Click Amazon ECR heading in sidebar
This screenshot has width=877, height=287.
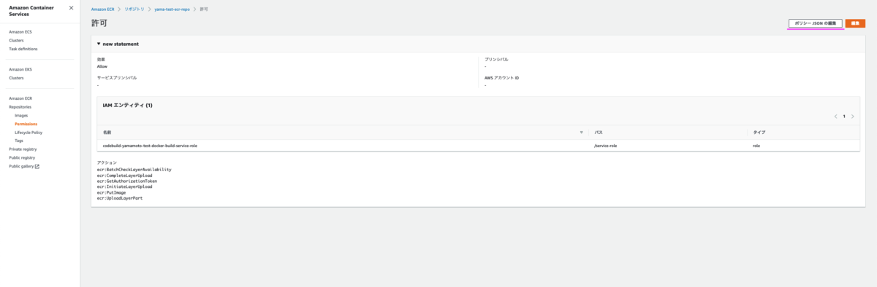point(20,98)
